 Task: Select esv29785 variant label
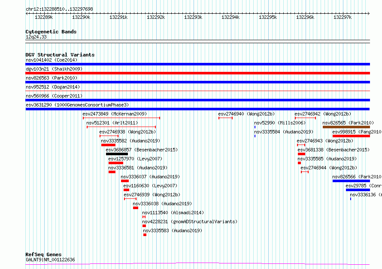point(364,186)
